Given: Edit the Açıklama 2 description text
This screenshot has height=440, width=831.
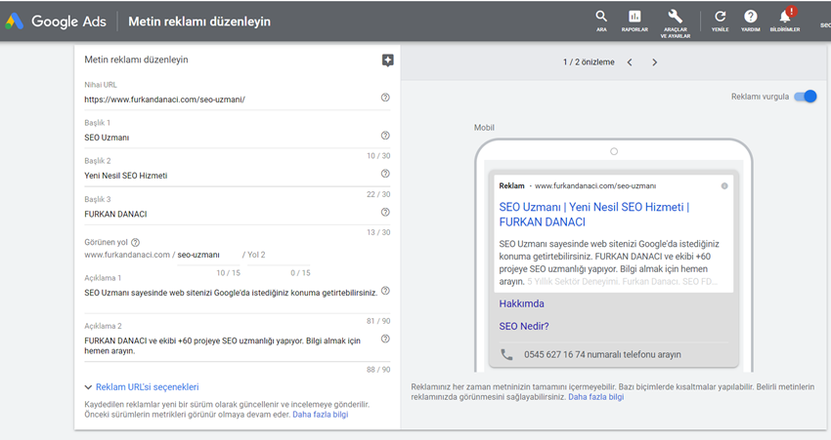Looking at the screenshot, I should (x=223, y=346).
